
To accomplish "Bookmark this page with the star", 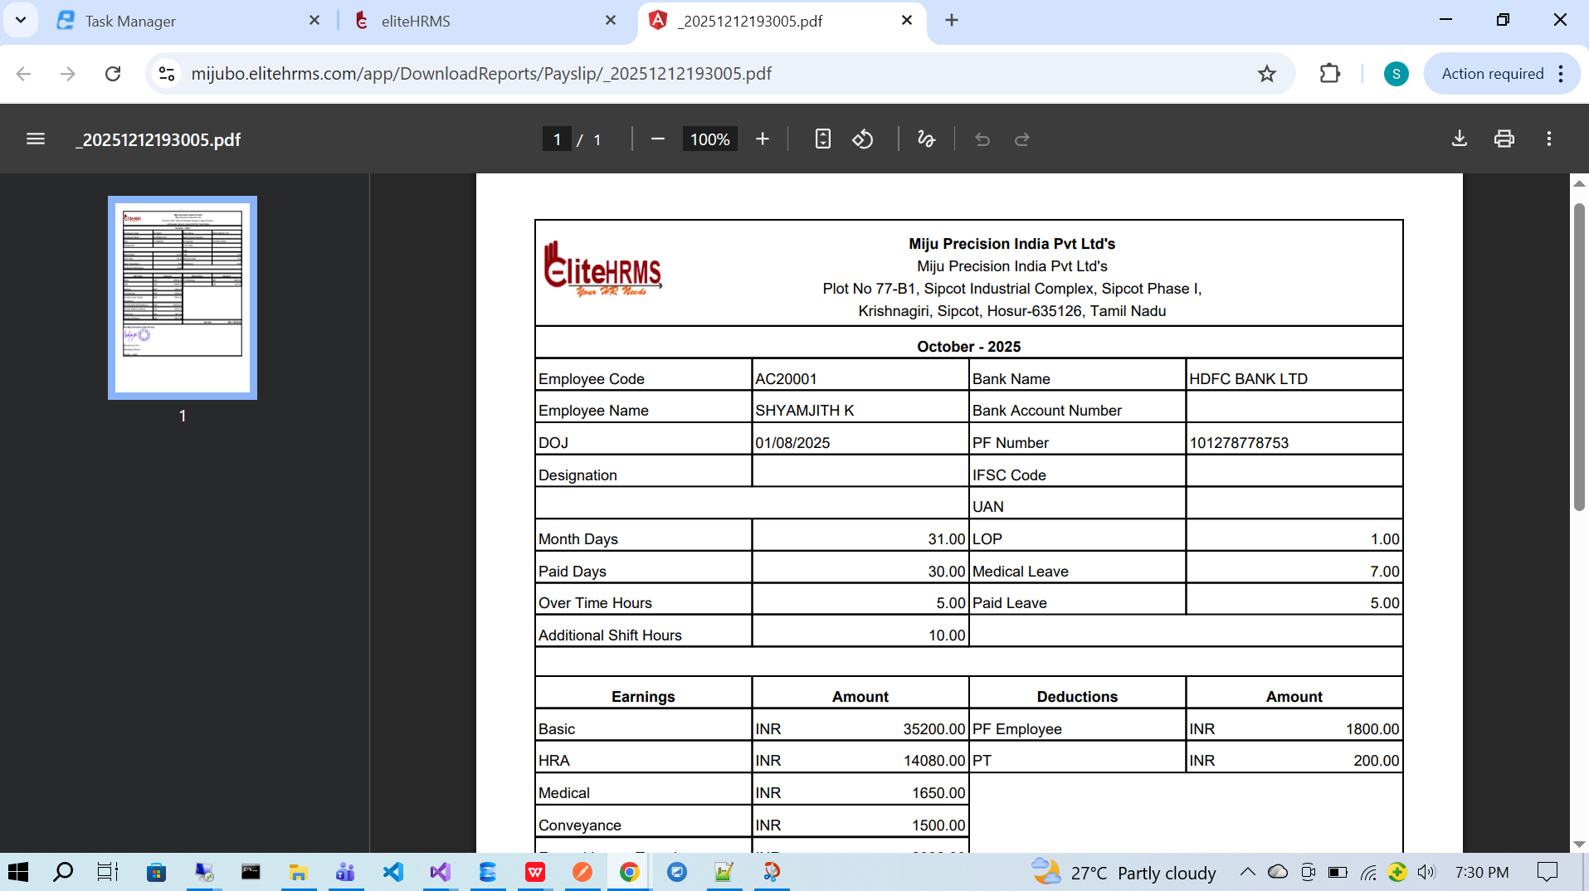I will click(x=1266, y=74).
